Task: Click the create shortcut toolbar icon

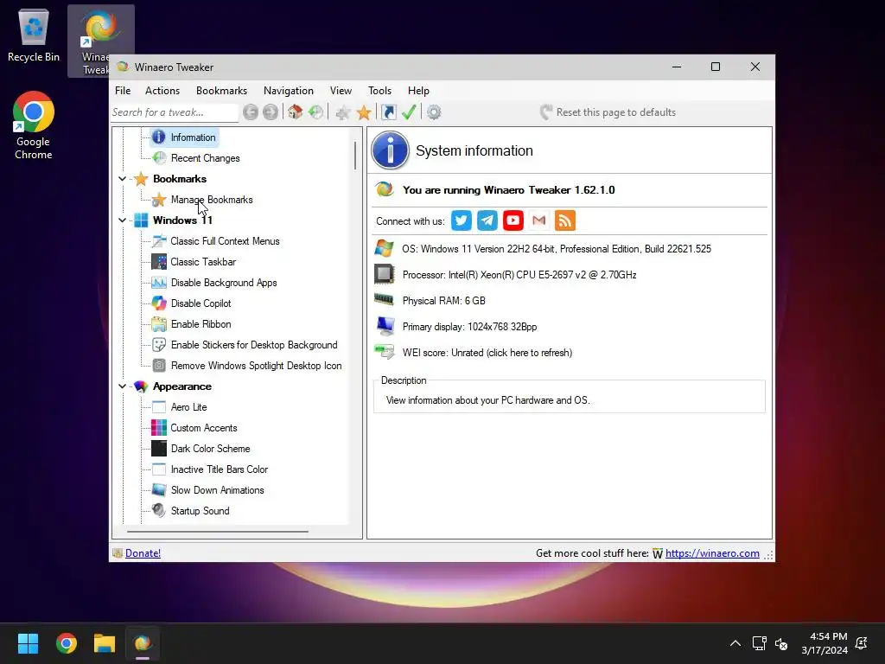Action: click(x=389, y=112)
